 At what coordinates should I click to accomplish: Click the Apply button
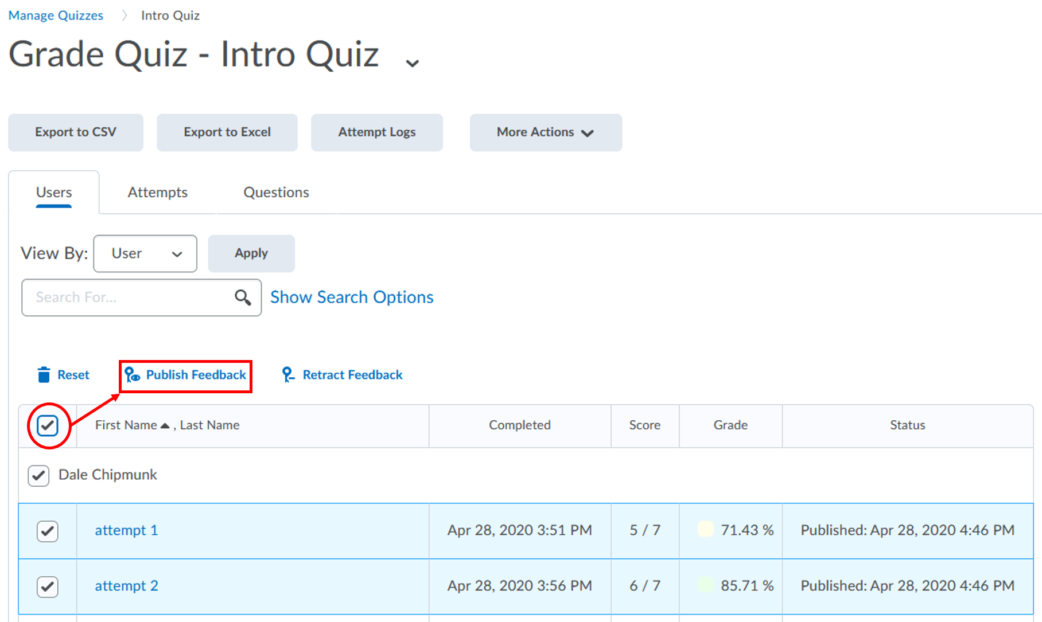pos(251,253)
